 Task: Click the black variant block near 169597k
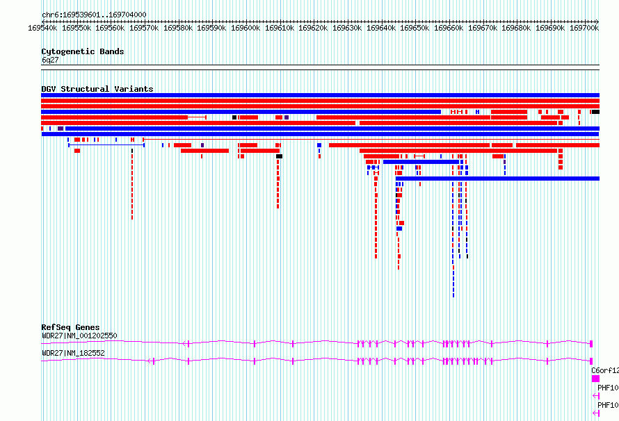[234, 117]
